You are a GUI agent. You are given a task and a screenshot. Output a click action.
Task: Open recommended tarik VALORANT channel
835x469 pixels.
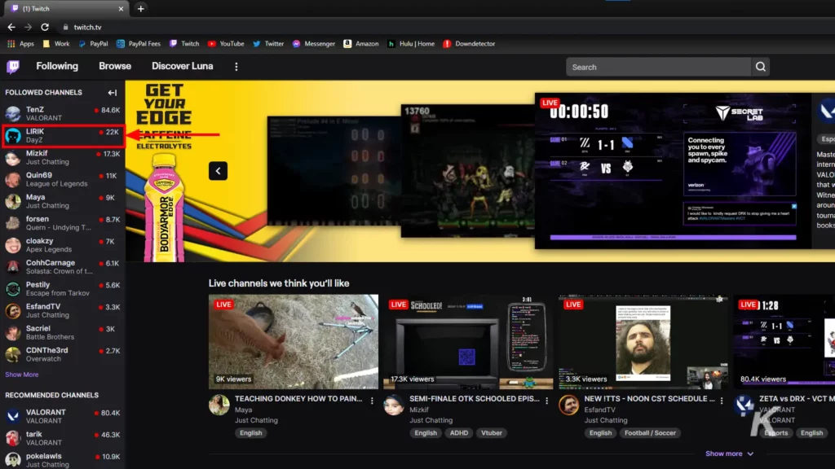(63, 438)
